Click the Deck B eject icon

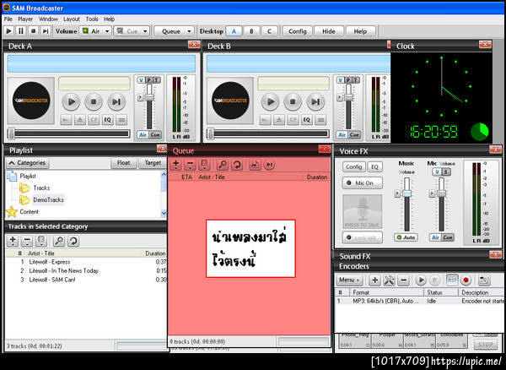tap(279, 120)
